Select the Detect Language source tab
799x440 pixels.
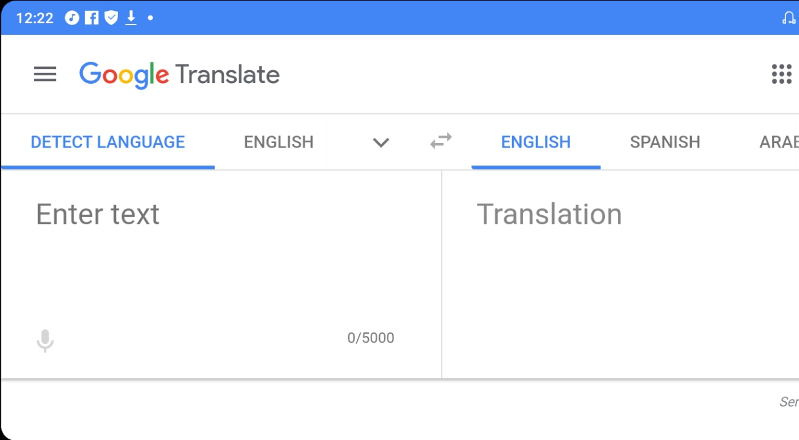click(108, 142)
